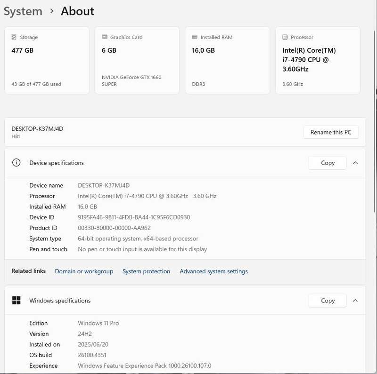This screenshot has width=377, height=374.
Task: Copy the device specifications
Action: tap(328, 163)
